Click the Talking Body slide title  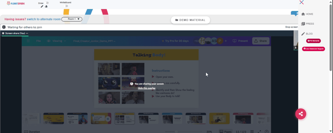(149, 55)
